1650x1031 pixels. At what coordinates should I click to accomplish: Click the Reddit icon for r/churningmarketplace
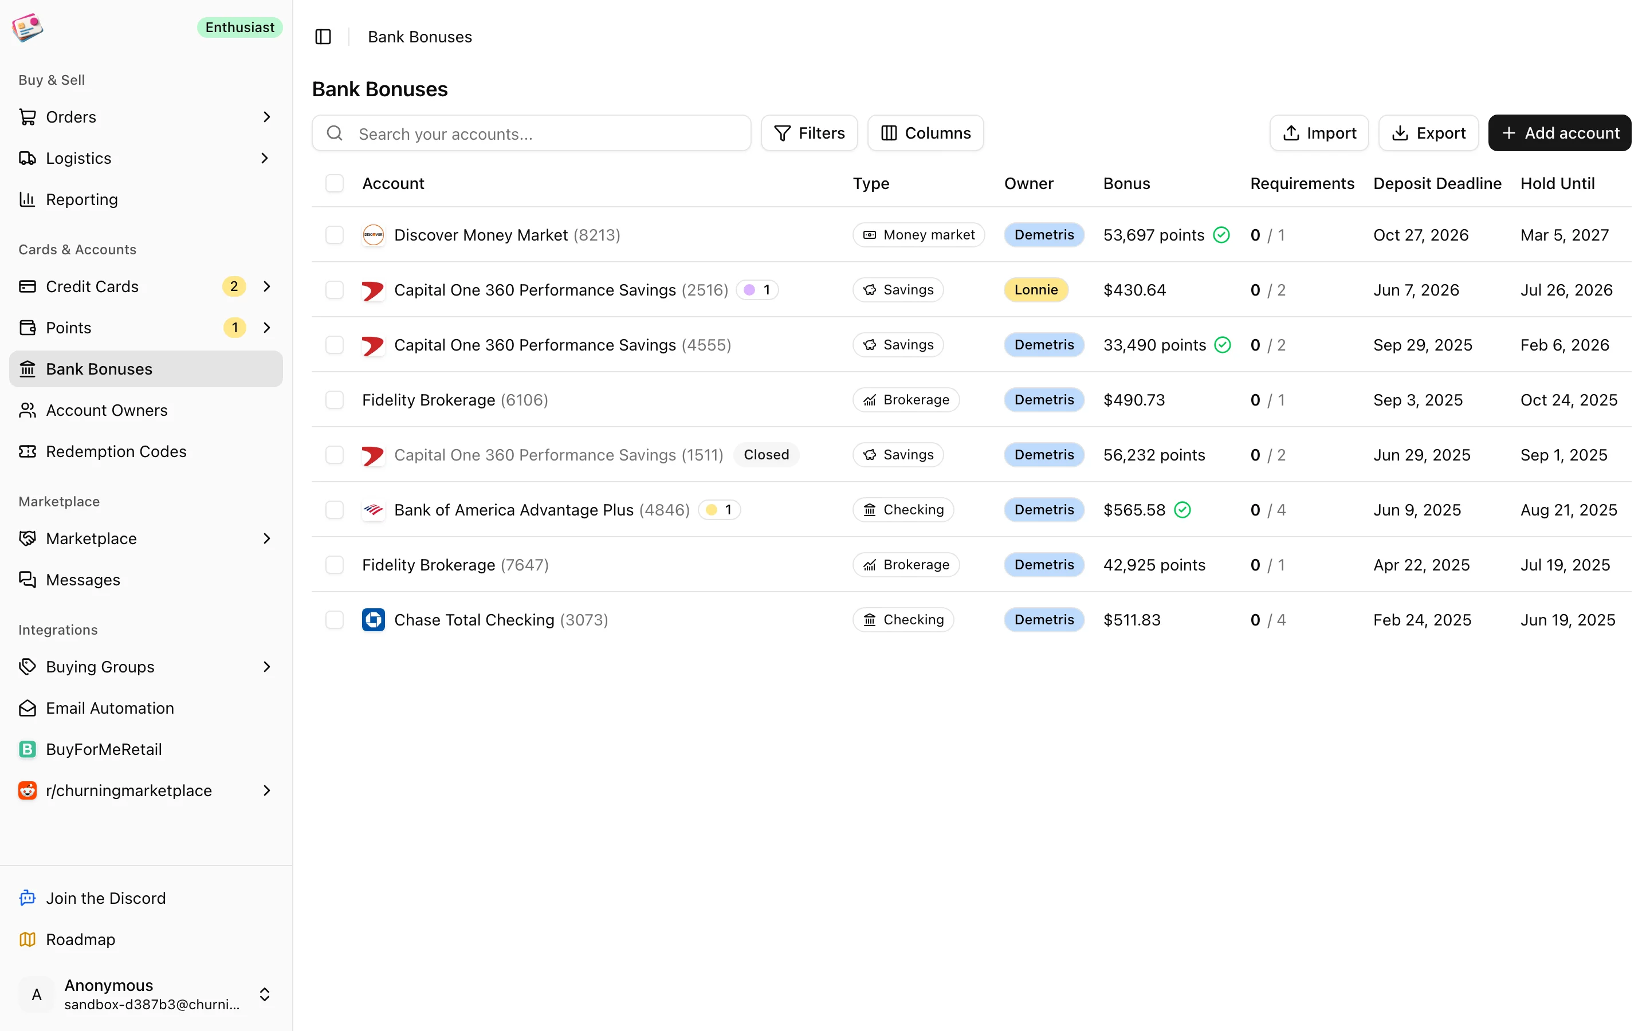click(27, 790)
